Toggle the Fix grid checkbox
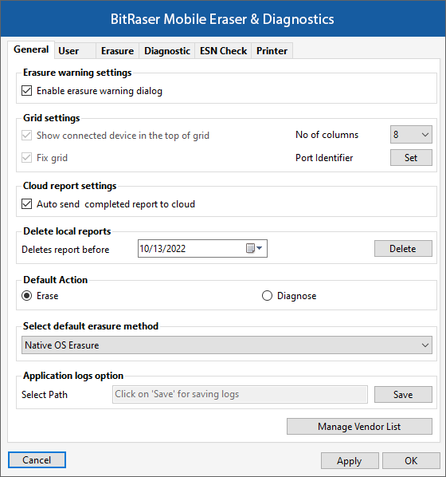Image resolution: width=446 pixels, height=477 pixels. coord(27,158)
